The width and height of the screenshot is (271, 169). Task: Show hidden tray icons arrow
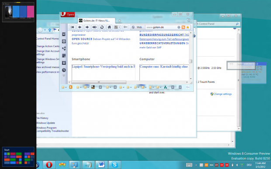point(196,165)
